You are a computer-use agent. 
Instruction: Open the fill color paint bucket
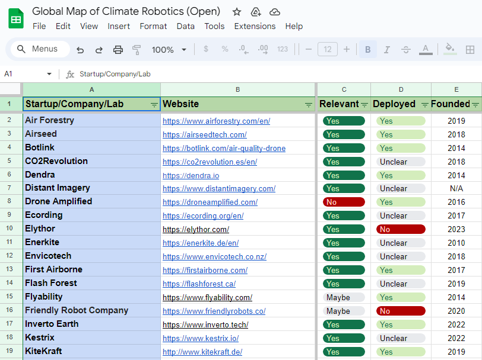450,49
